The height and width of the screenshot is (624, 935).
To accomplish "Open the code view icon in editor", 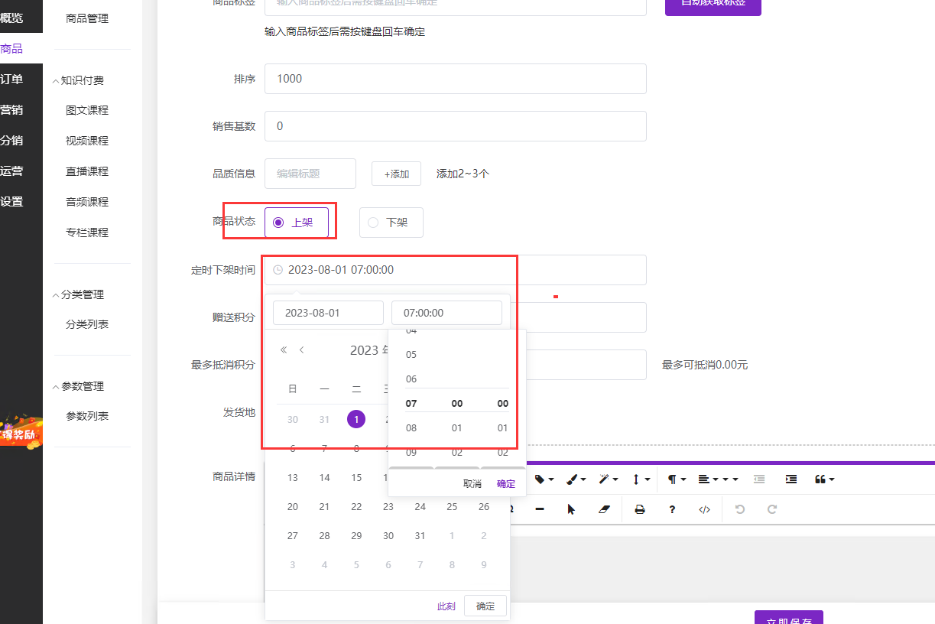I will point(704,509).
